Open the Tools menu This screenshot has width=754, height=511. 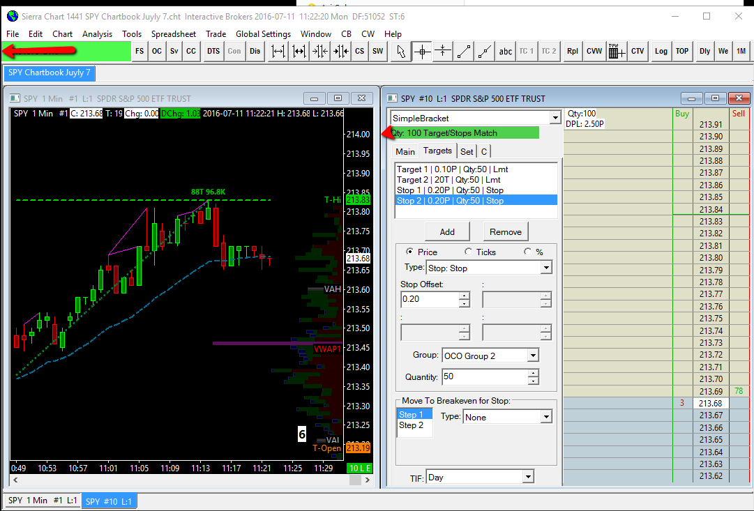(132, 34)
